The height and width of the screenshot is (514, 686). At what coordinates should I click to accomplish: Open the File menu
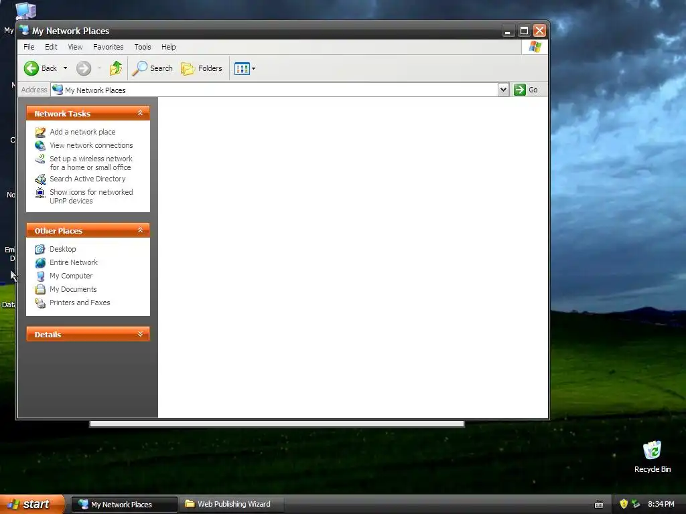click(29, 47)
